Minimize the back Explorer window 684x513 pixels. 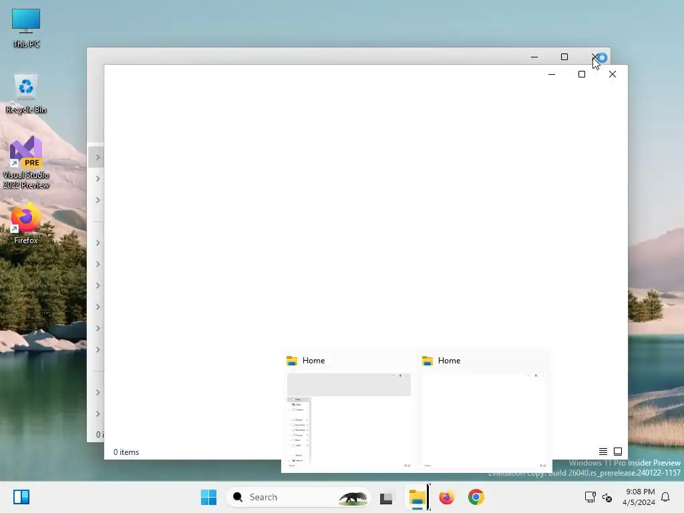point(534,57)
